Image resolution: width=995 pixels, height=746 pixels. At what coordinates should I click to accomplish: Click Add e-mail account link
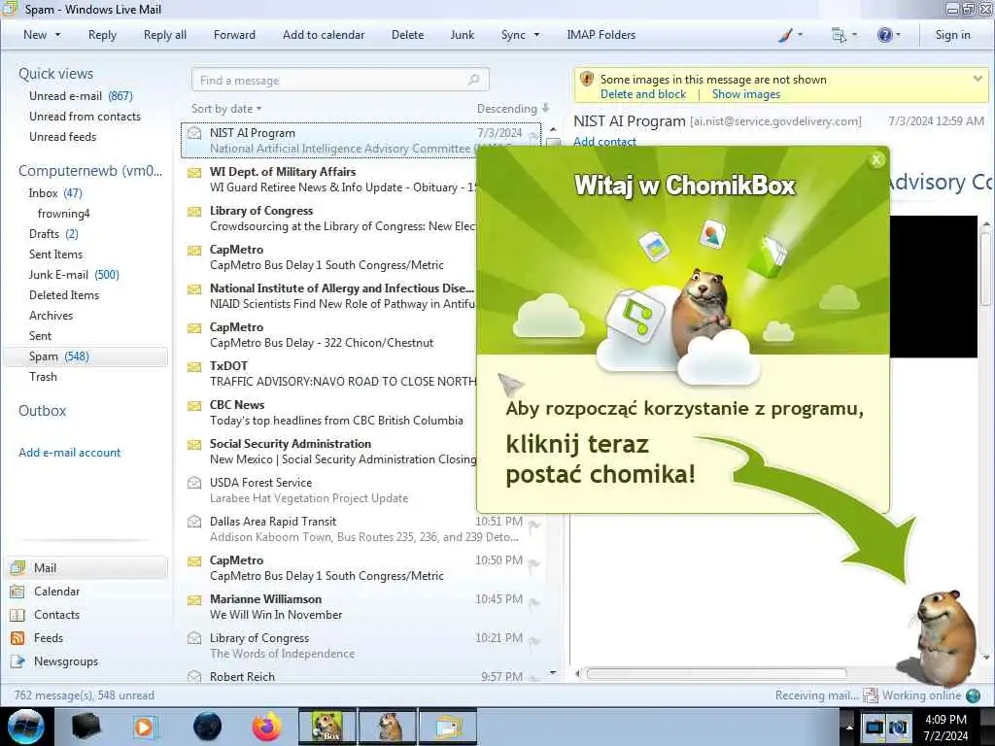[70, 453]
